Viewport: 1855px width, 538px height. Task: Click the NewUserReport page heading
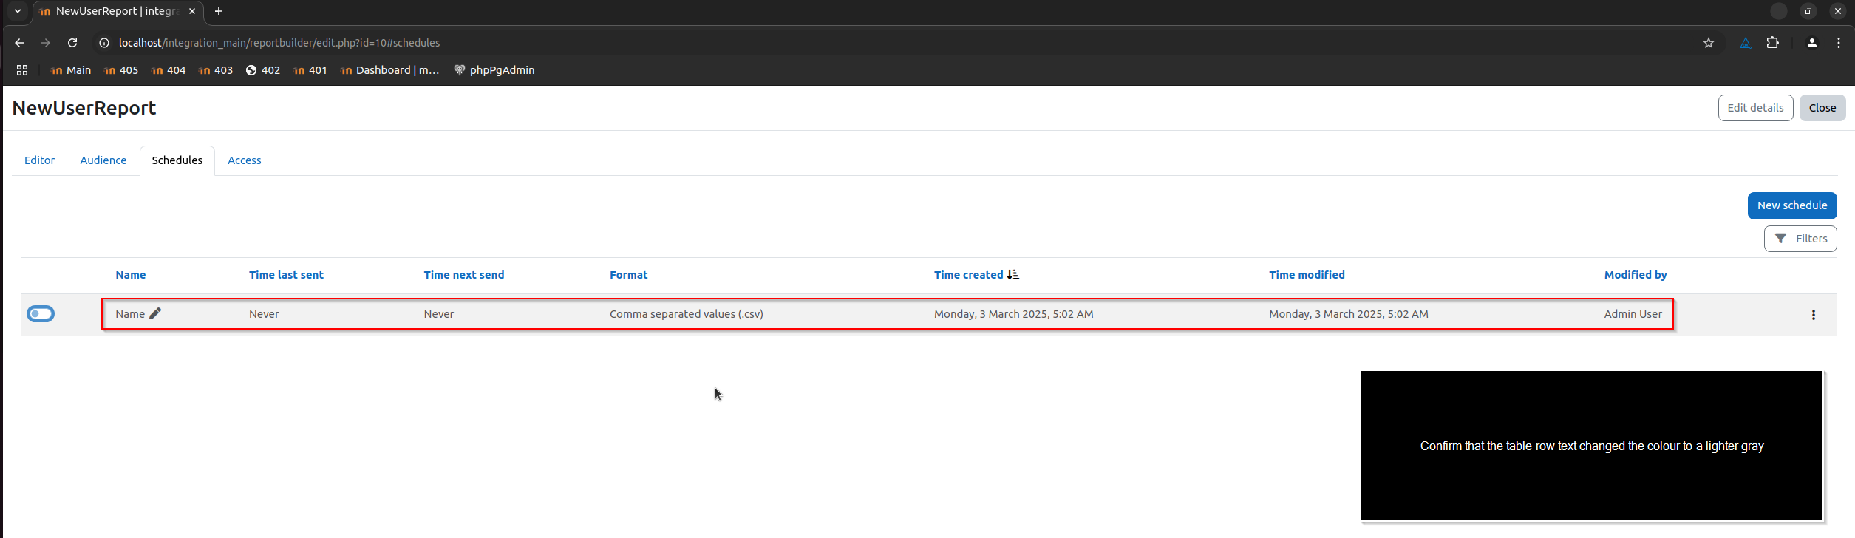[x=84, y=108]
